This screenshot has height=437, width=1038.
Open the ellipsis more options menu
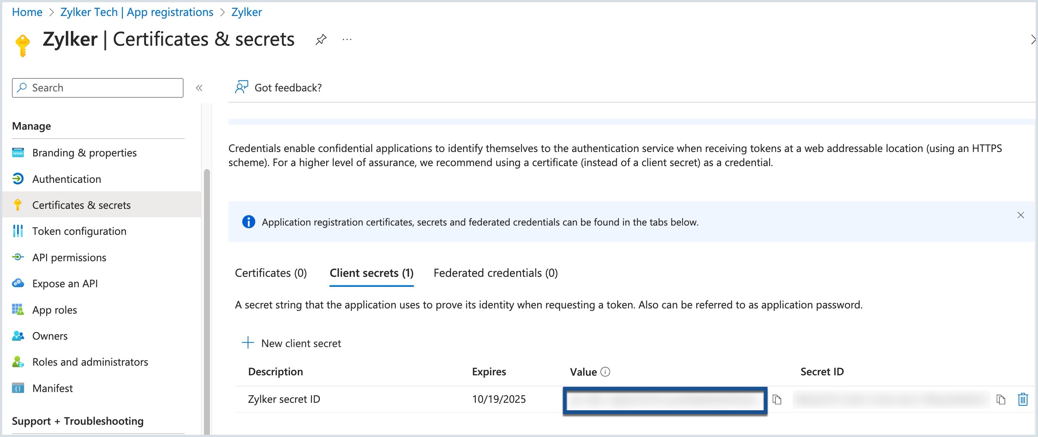click(x=347, y=39)
